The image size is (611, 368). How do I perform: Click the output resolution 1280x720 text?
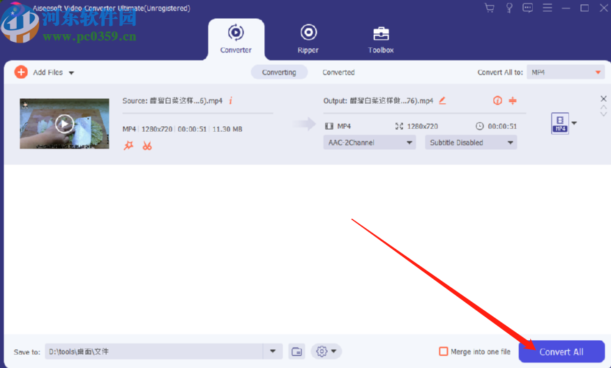(423, 126)
